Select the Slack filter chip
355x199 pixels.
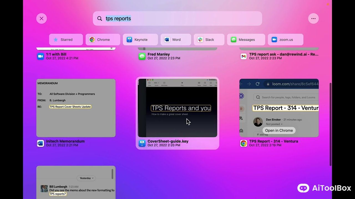(x=209, y=40)
